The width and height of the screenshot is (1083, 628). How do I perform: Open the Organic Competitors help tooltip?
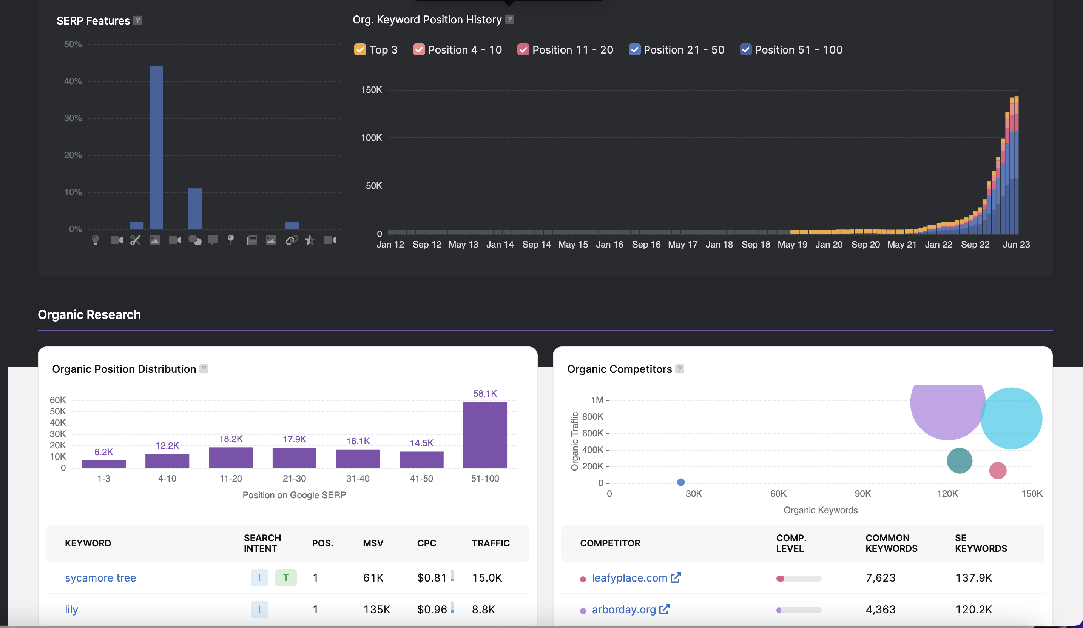[679, 369]
